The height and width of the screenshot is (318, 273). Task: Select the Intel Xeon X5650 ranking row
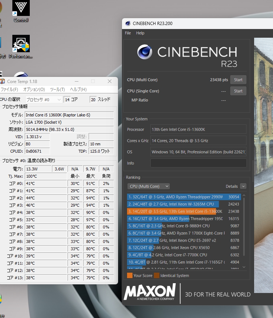[184, 248]
